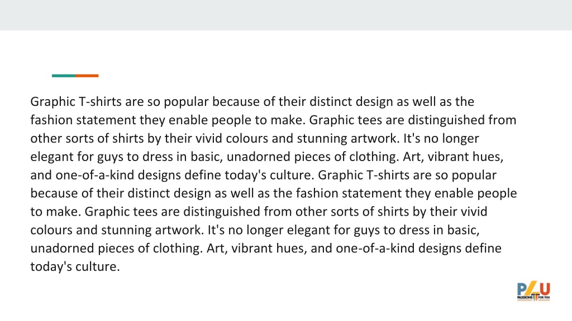Click the opening words "Graphic T-shirts" of the paragraph
The image size is (572, 321).
(76, 101)
